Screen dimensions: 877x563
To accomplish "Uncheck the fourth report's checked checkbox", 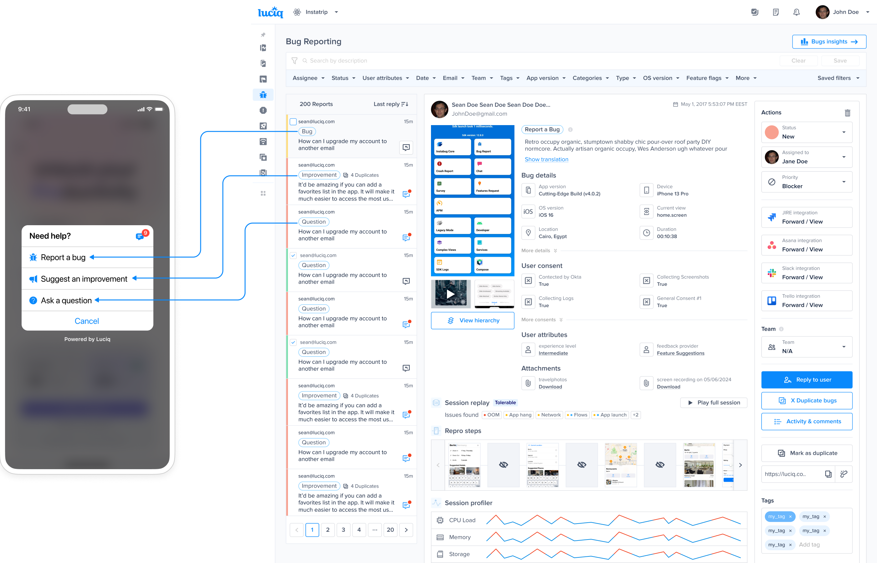I will (x=293, y=255).
